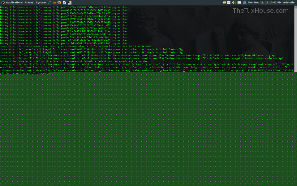Click the distro logo icon beside Applications

coord(3,2)
